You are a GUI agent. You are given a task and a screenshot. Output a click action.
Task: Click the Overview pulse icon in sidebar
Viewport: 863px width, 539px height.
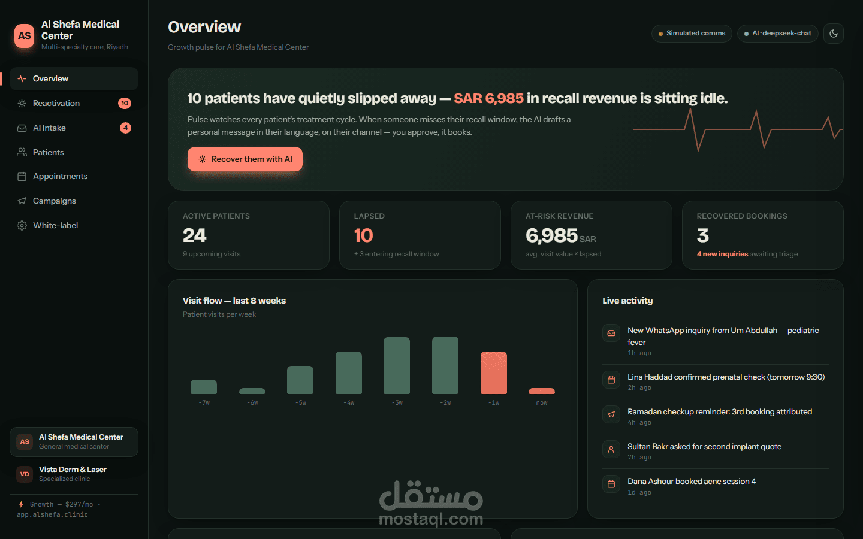tap(22, 79)
